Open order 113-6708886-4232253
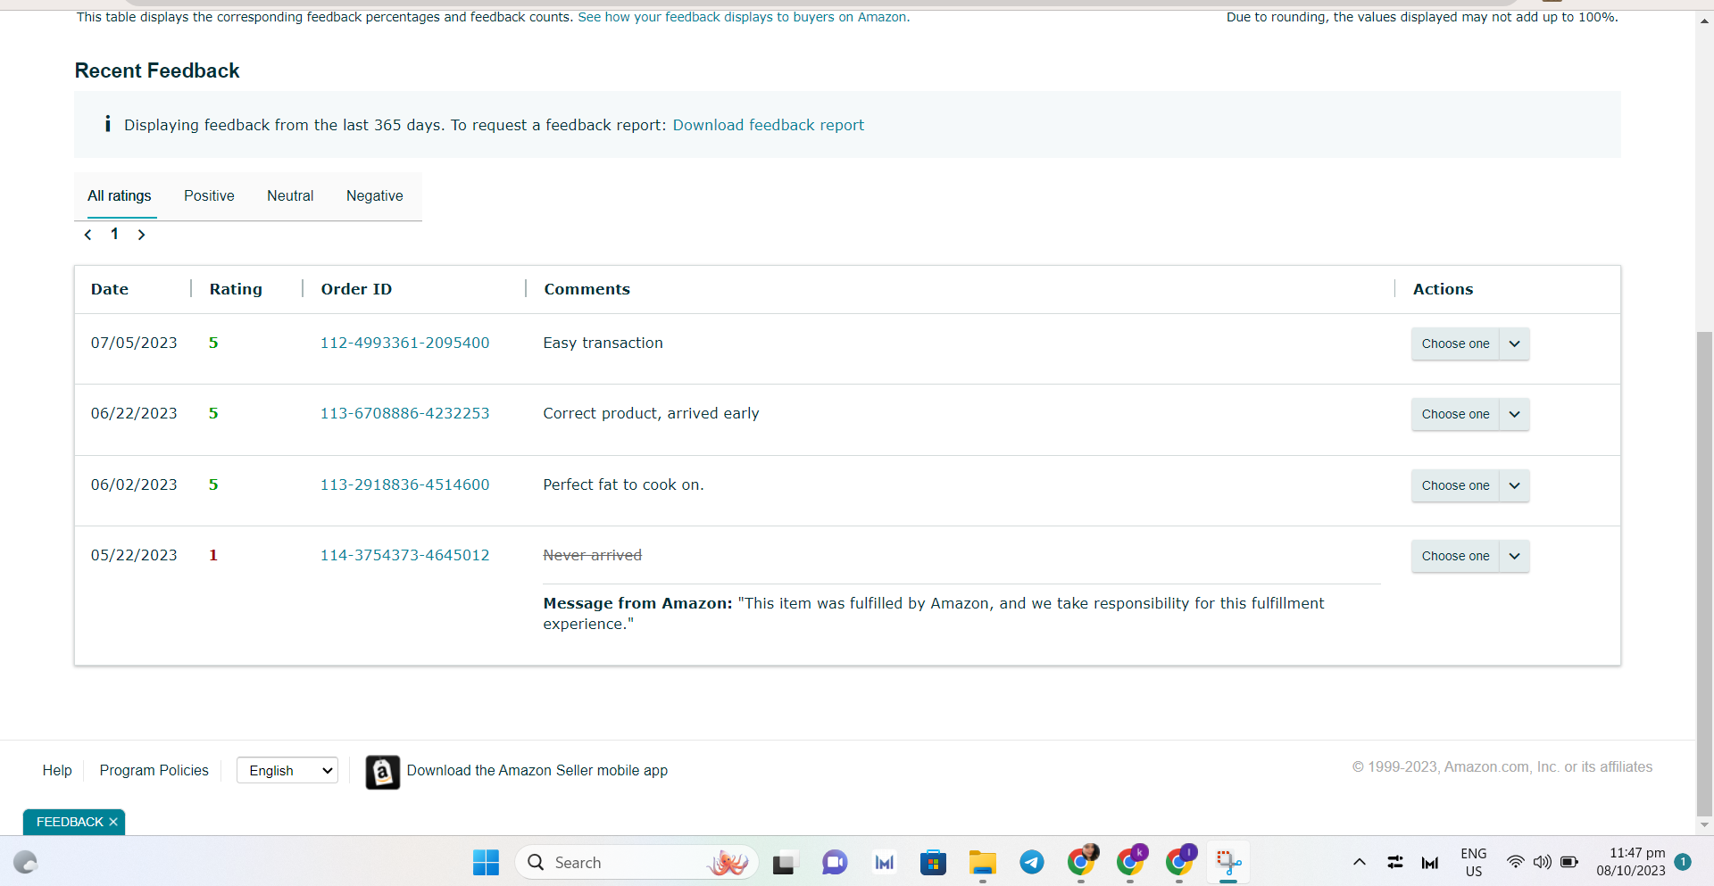Screen dimensions: 1714x886 click(x=404, y=413)
